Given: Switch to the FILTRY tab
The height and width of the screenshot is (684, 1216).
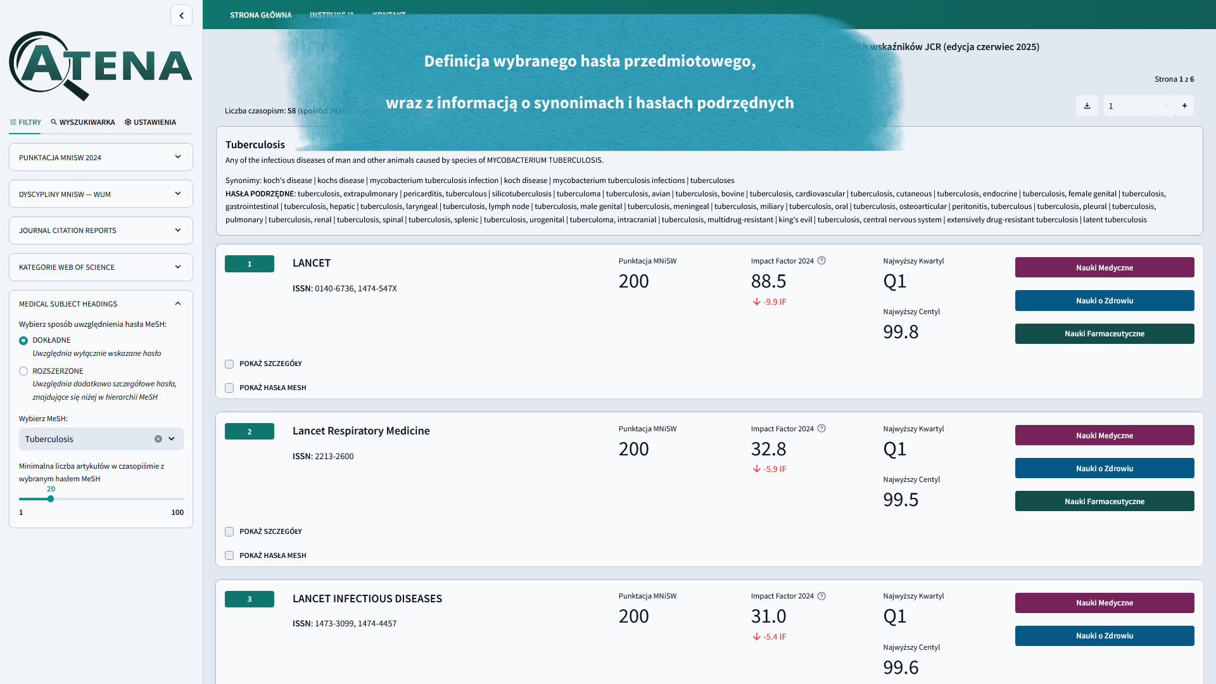Looking at the screenshot, I should 25,122.
